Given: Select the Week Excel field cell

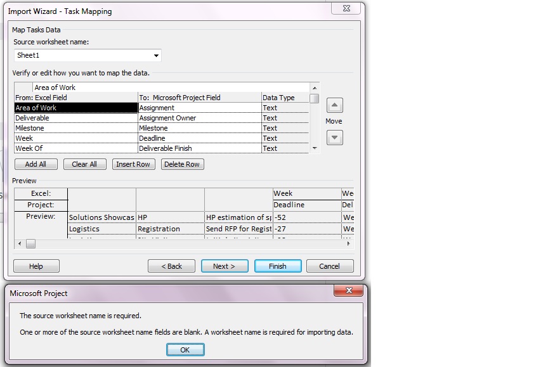Looking at the screenshot, I should 76,138.
